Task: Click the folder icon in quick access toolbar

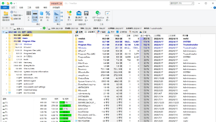Action: click(8, 3)
